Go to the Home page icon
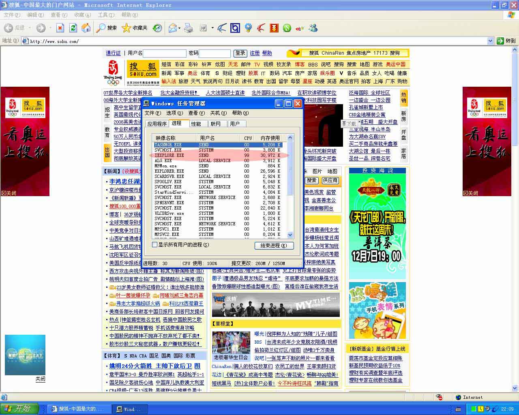The image size is (519, 415). [x=86, y=28]
